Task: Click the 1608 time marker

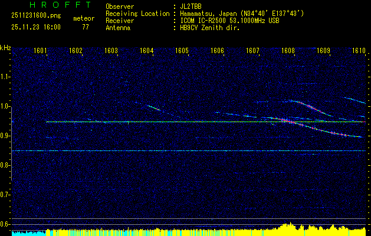Action: click(288, 51)
